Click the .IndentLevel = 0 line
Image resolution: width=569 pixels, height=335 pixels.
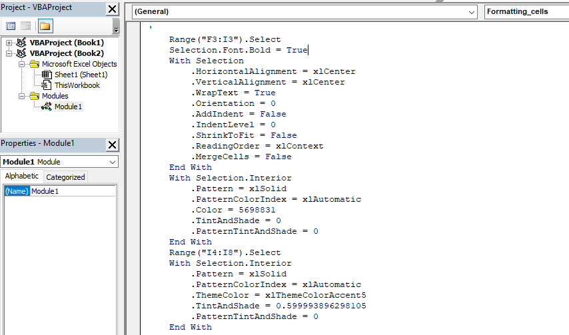[233, 125]
